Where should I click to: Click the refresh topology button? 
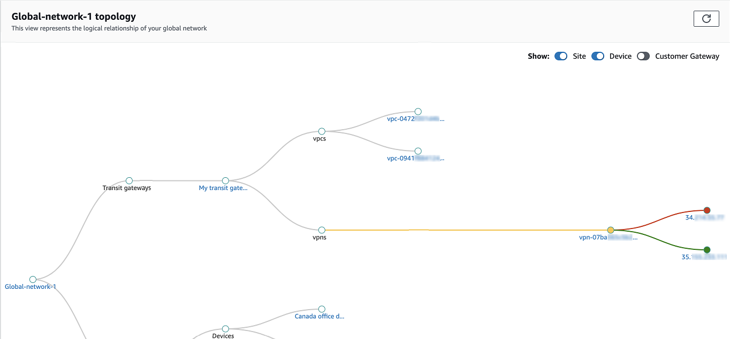(706, 19)
